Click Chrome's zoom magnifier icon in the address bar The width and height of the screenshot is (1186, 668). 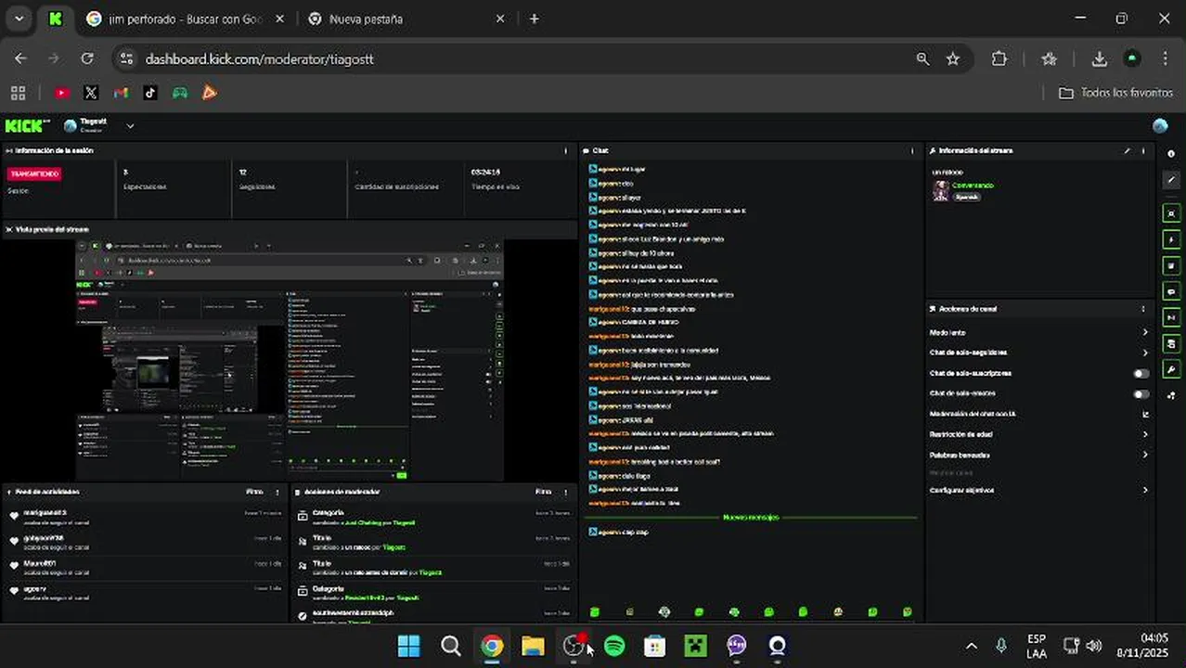point(922,58)
